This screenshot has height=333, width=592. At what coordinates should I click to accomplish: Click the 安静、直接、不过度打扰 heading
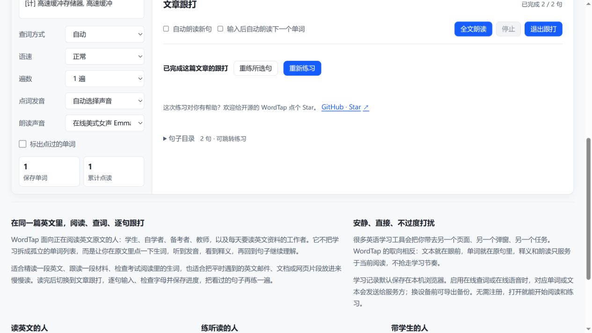tap(394, 223)
